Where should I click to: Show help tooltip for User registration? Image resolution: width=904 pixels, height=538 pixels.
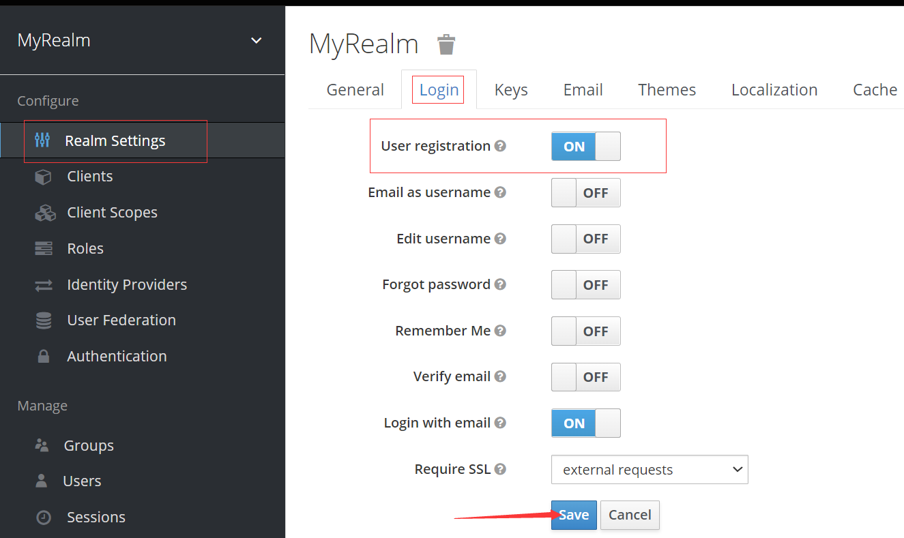coord(500,146)
